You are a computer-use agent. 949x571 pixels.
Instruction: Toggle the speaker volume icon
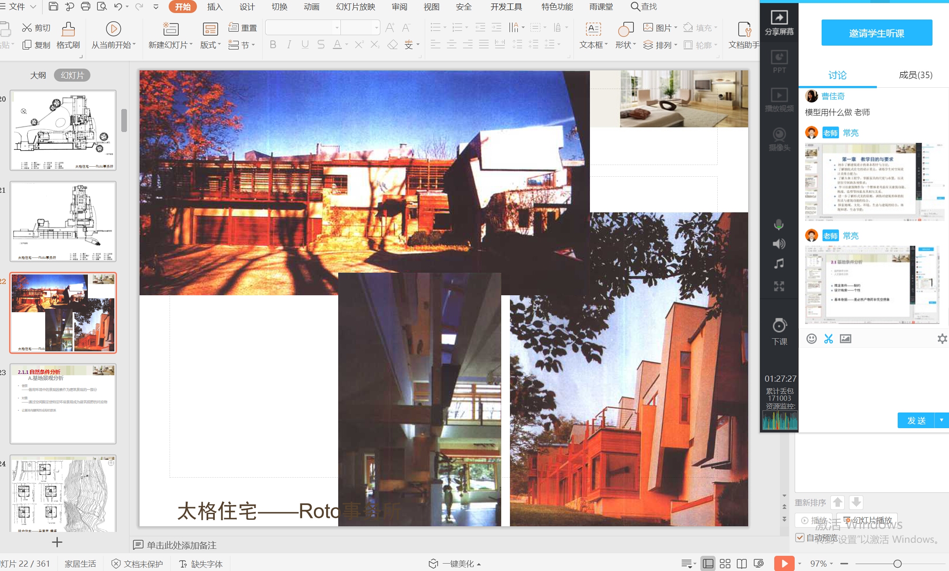[x=779, y=244]
